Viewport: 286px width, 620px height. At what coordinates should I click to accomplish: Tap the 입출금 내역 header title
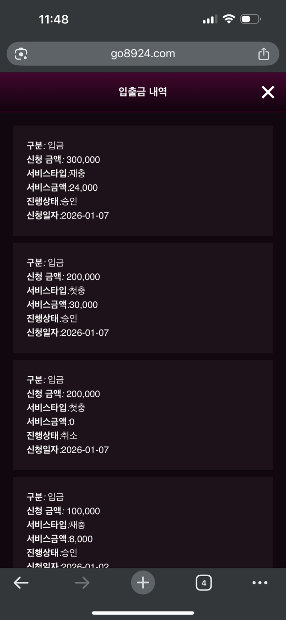coord(143,92)
